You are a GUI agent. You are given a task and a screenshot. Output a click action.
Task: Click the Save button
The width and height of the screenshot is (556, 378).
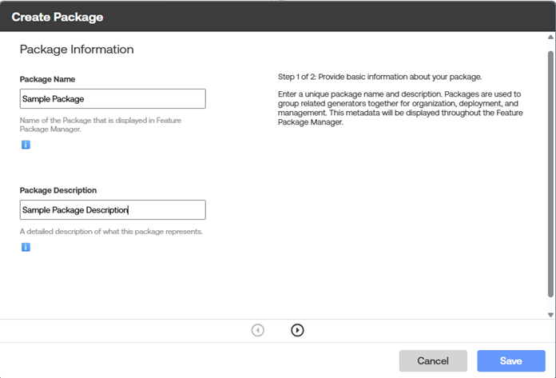coord(511,360)
